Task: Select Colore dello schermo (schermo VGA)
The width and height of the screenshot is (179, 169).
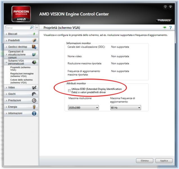Action: pos(21,81)
